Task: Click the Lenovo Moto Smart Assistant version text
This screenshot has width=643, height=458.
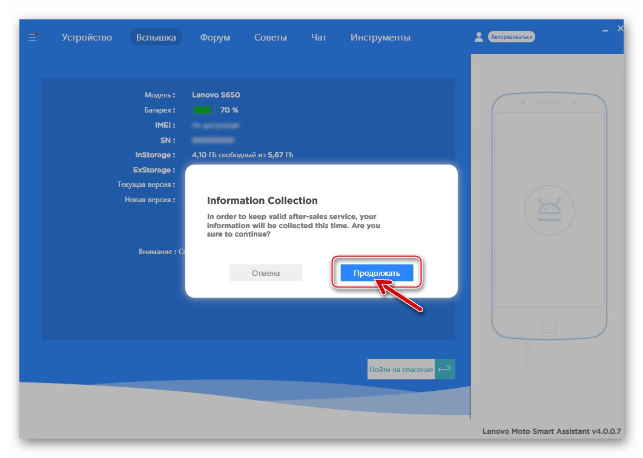Action: click(553, 431)
